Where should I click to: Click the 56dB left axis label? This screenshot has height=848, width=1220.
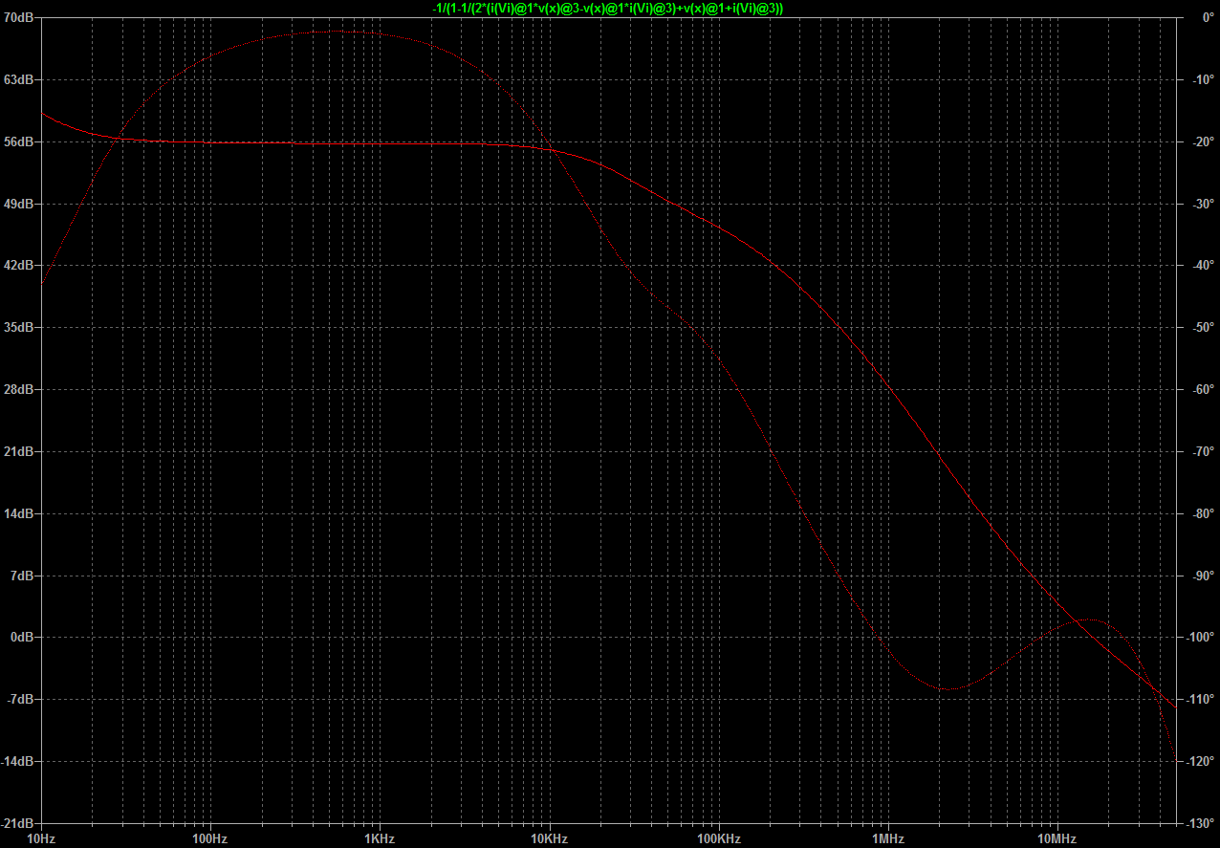19,141
